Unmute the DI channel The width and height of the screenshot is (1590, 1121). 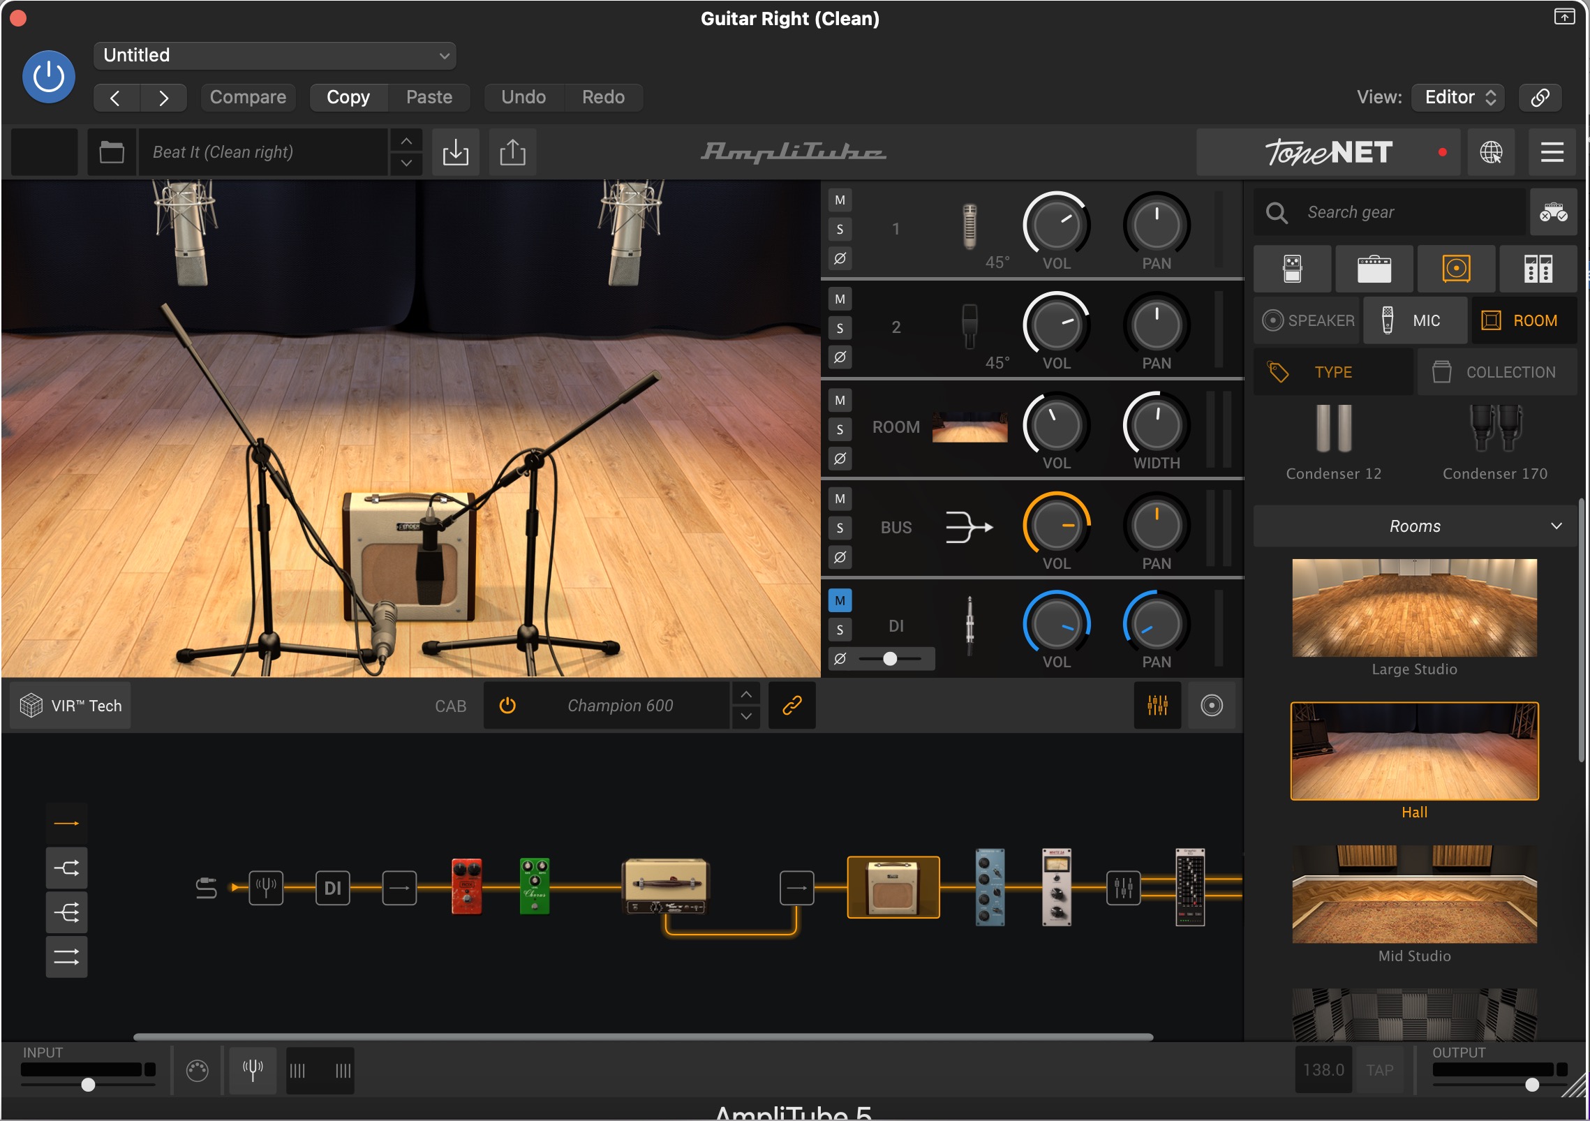[840, 600]
